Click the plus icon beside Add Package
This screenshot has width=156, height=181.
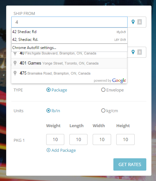click(x=48, y=150)
